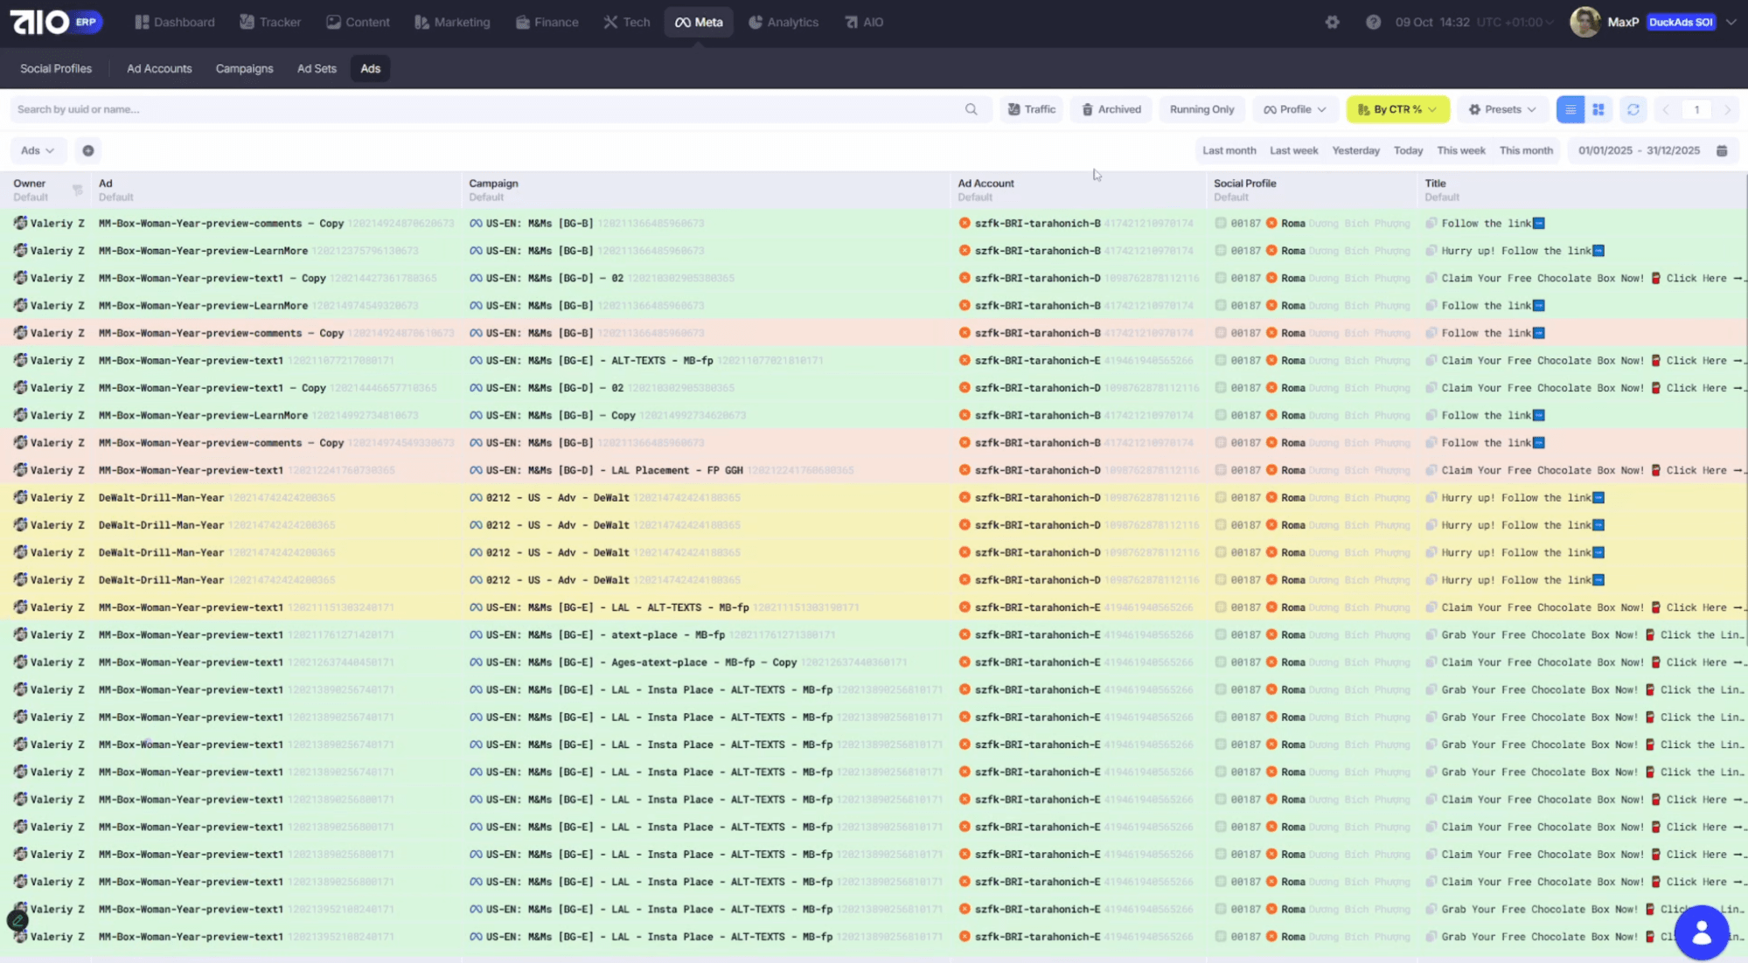Select the list view icon
Image resolution: width=1748 pixels, height=963 pixels.
(x=1570, y=109)
